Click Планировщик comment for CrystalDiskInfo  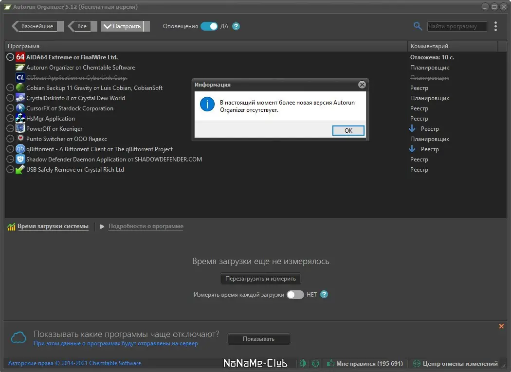[x=430, y=98]
